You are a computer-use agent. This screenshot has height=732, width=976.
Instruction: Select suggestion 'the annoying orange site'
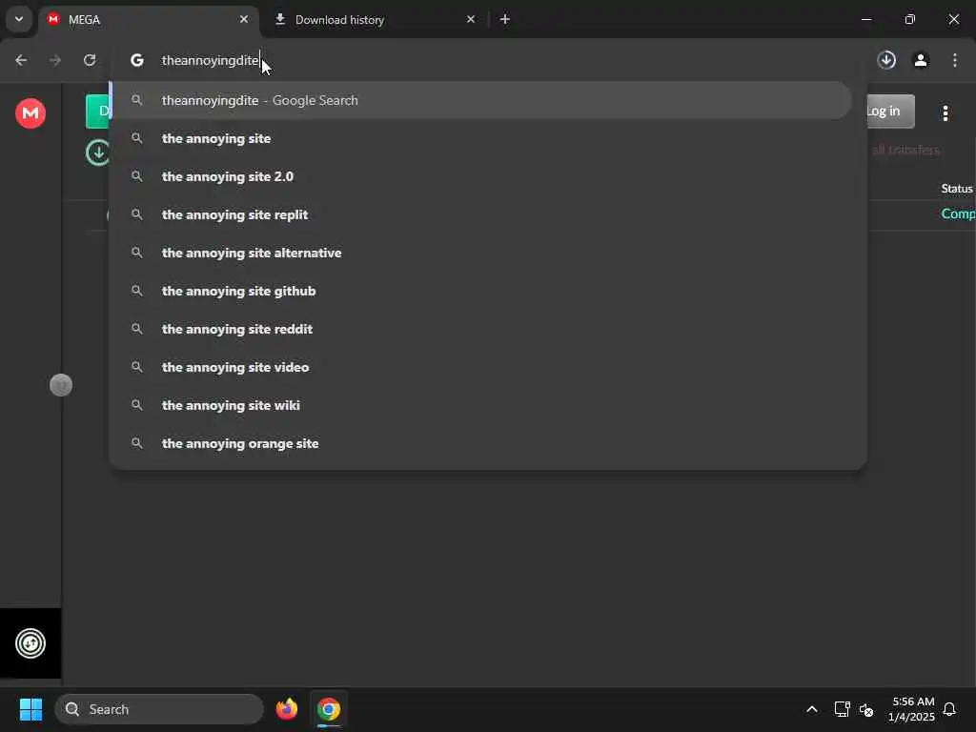click(480, 443)
